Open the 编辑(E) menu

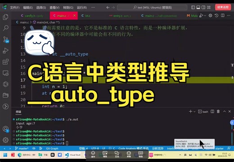click(x=28, y=8)
